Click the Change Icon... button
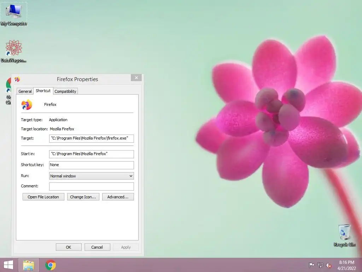The image size is (362, 272). coord(83,197)
